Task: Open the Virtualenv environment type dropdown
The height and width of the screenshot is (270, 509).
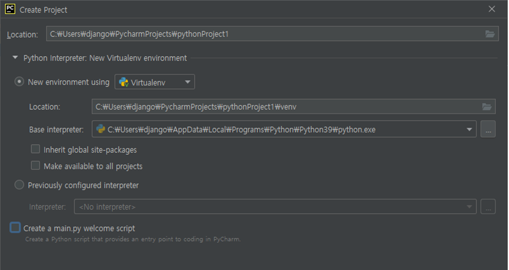Action: 155,82
